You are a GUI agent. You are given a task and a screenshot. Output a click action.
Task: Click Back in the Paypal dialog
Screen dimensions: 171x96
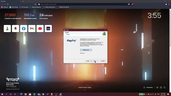tap(88, 61)
